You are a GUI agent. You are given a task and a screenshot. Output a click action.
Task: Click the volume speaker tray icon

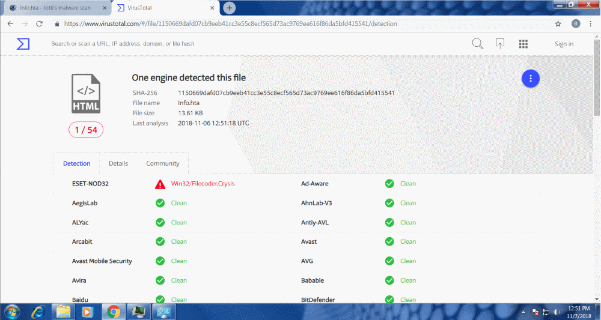[557, 312]
